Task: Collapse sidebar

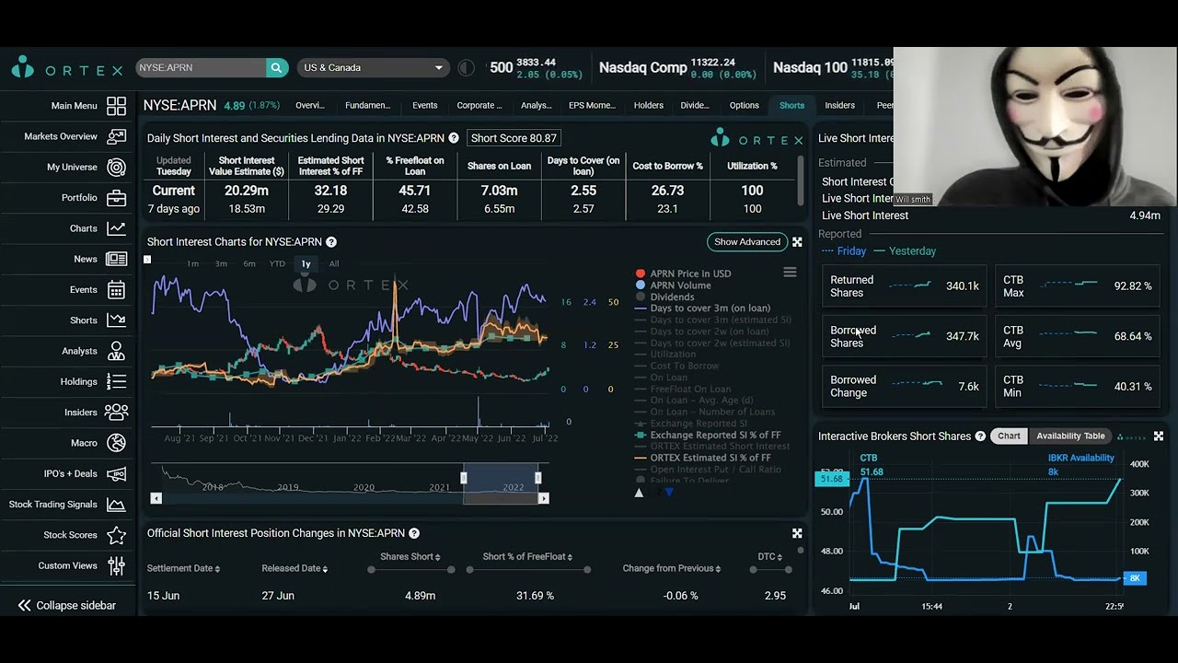Action: [67, 605]
